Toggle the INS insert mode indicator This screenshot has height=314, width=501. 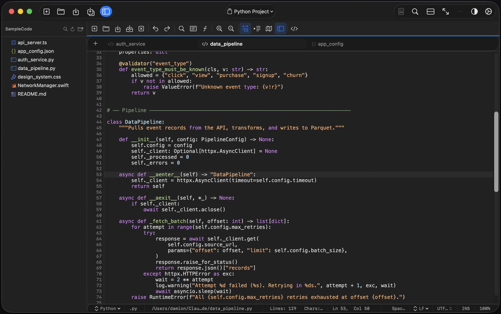point(466,309)
